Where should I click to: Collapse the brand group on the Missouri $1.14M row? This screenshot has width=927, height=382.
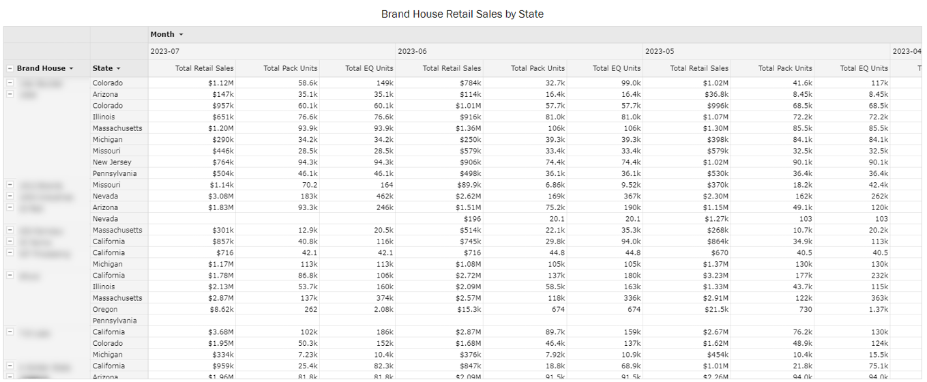pyautogui.click(x=10, y=185)
